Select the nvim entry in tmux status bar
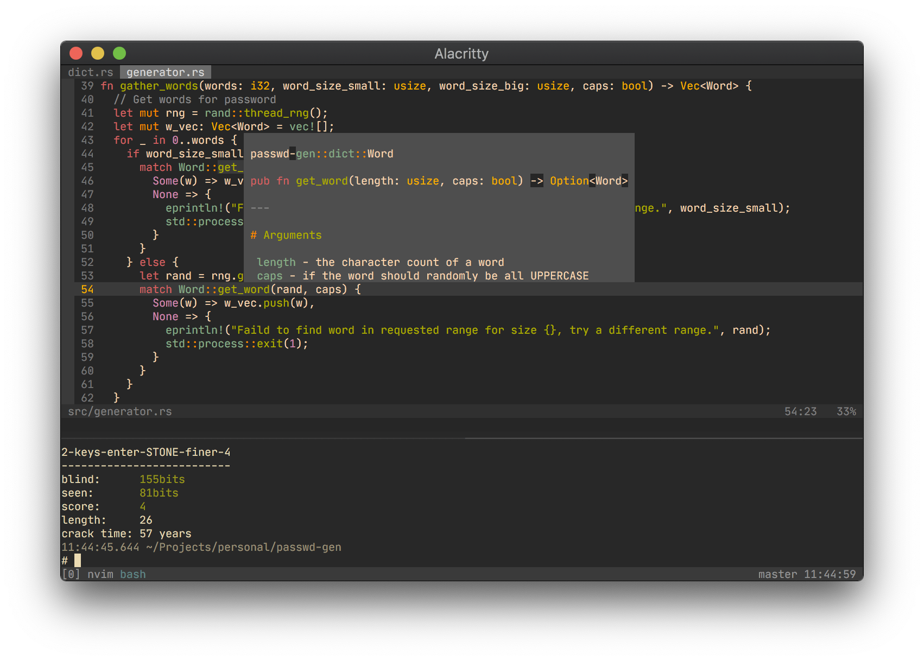 pyautogui.click(x=100, y=574)
